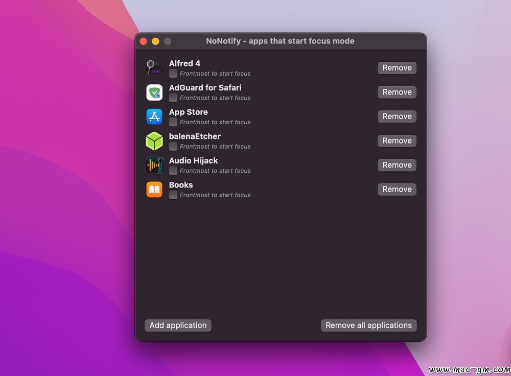Viewport: 511px width, 376px height.
Task: Remove balenaEtcher from focus apps
Action: point(397,141)
